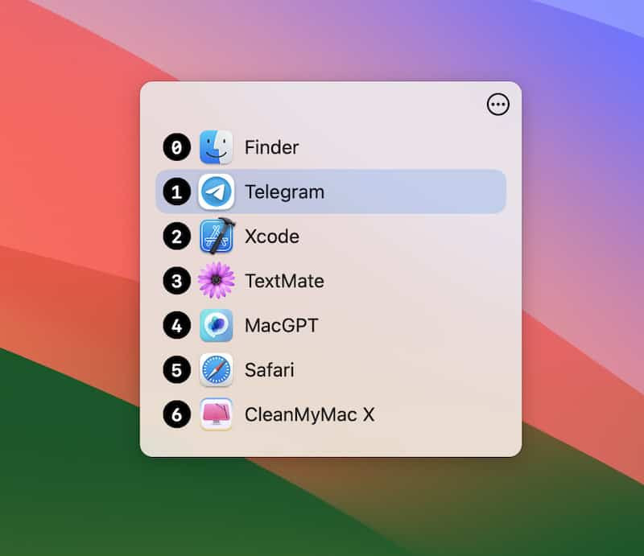Click the Finder app icon

tap(216, 147)
